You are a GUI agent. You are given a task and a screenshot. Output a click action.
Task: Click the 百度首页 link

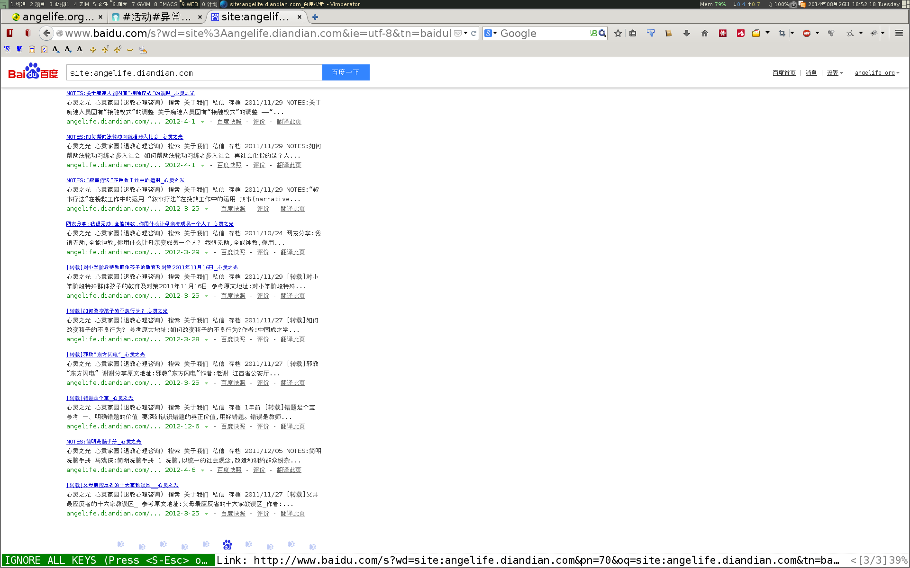pos(784,73)
